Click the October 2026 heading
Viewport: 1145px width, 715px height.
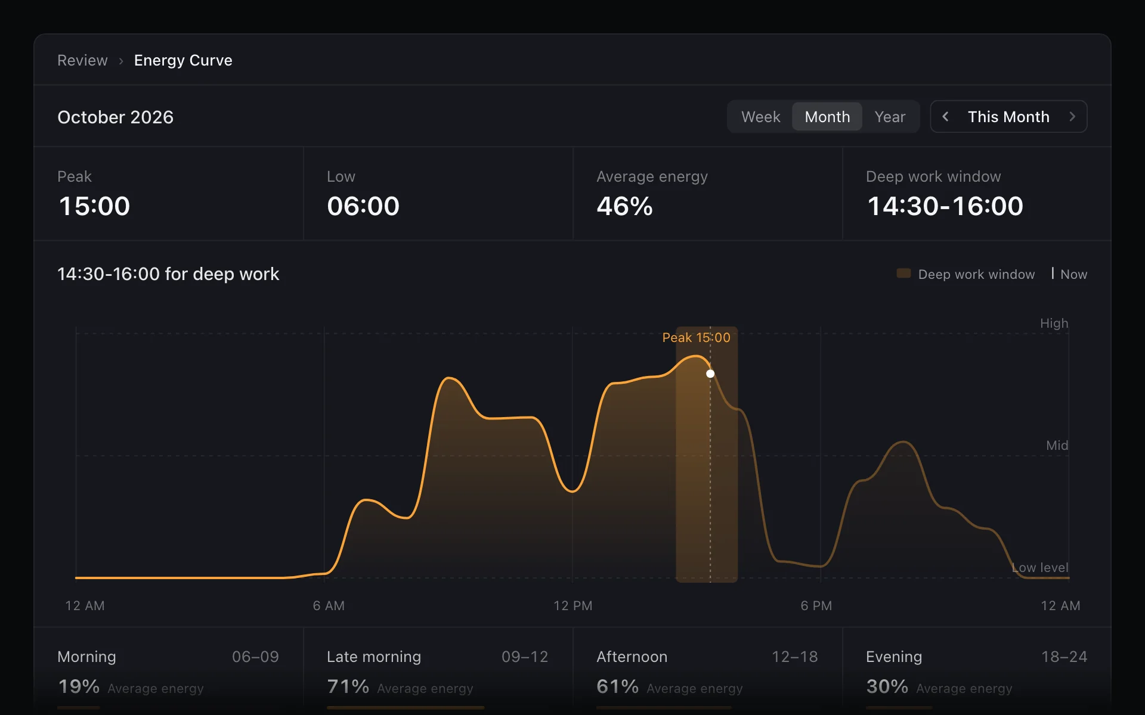[x=115, y=117]
